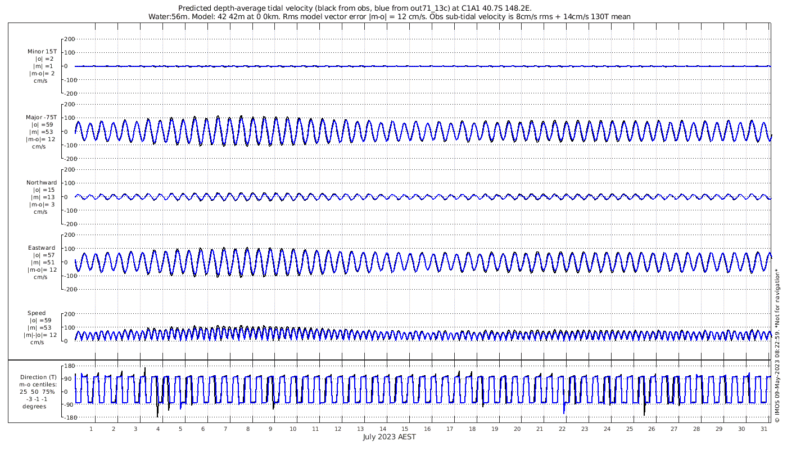Screen dimensions: 787x450
Task: Click day '16' on the date axis
Action: 427,429
